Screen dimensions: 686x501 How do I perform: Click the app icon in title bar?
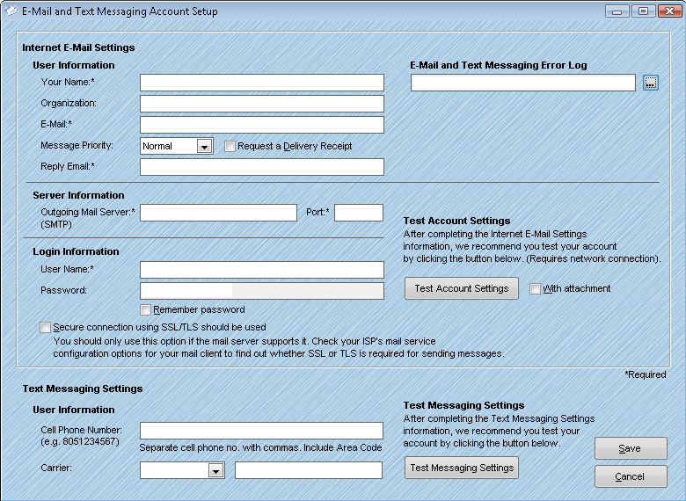pos(11,11)
